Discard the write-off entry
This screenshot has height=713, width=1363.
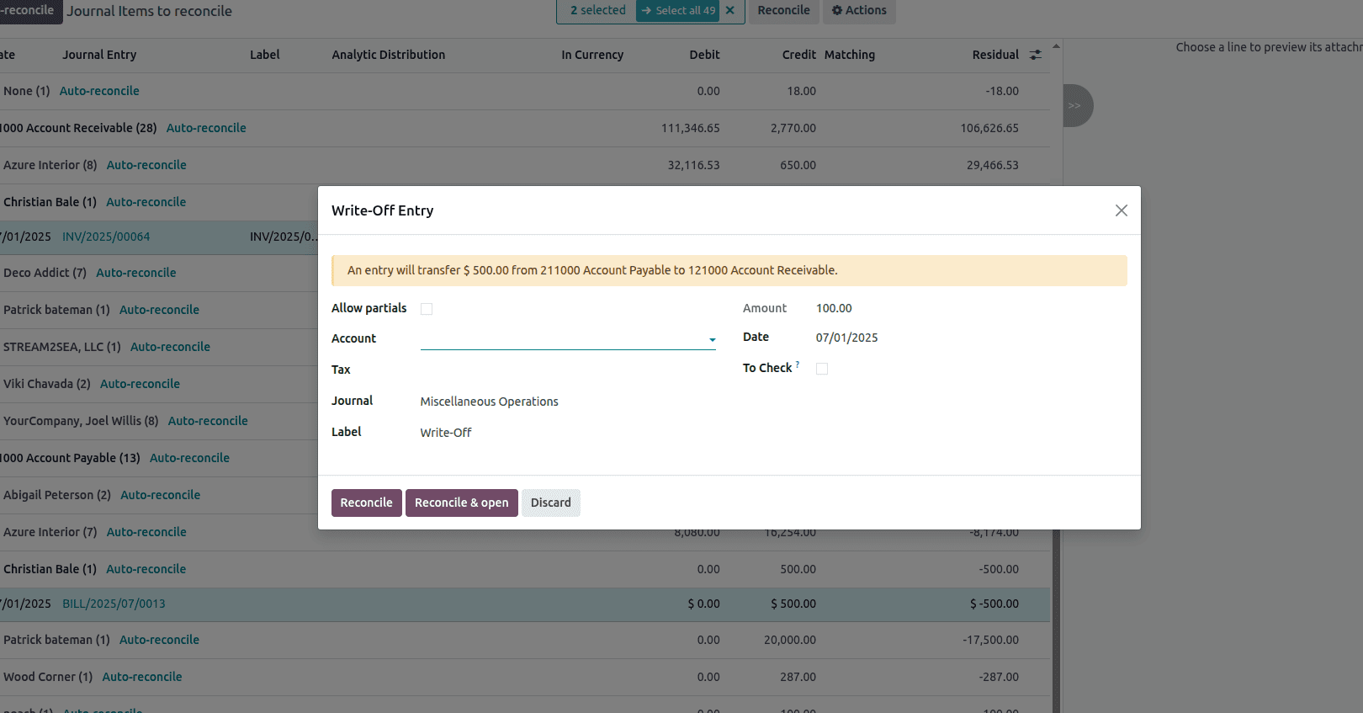pos(550,503)
